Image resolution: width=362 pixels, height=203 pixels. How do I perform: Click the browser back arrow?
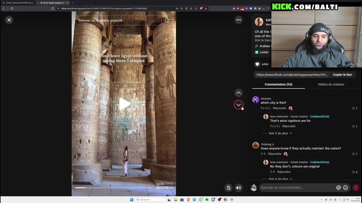pos(4,8)
